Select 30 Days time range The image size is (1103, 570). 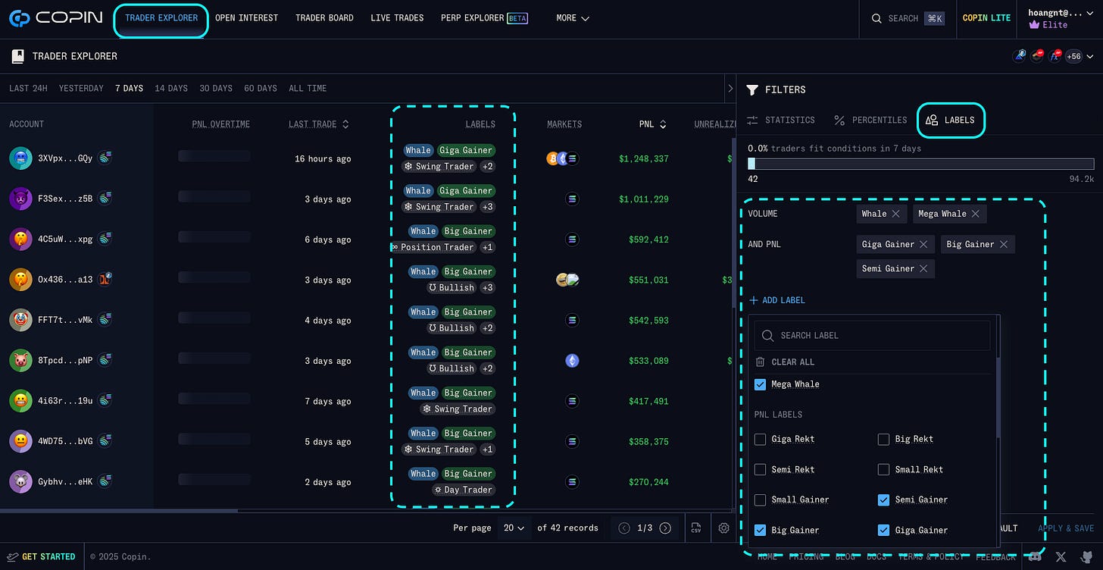click(x=216, y=89)
